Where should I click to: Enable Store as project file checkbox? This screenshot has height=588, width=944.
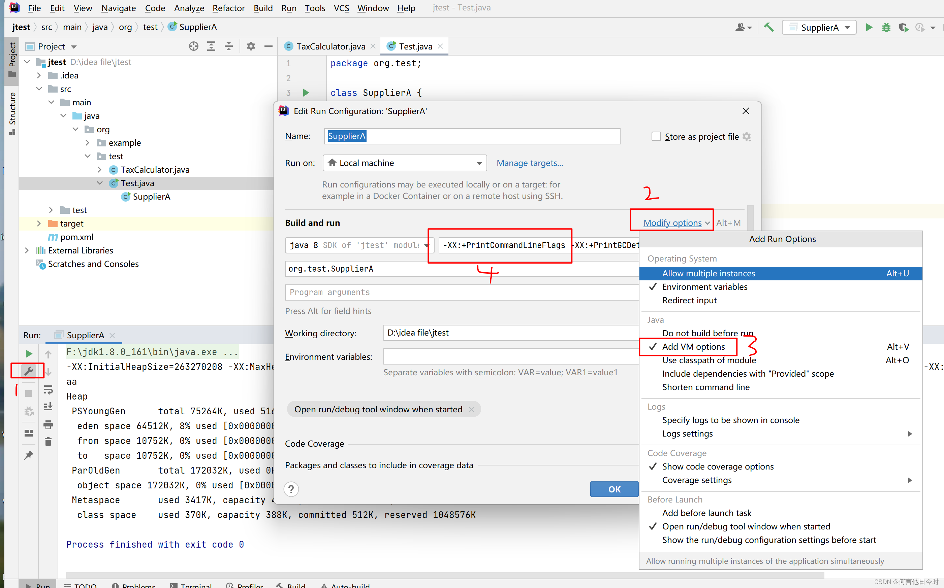pyautogui.click(x=656, y=137)
